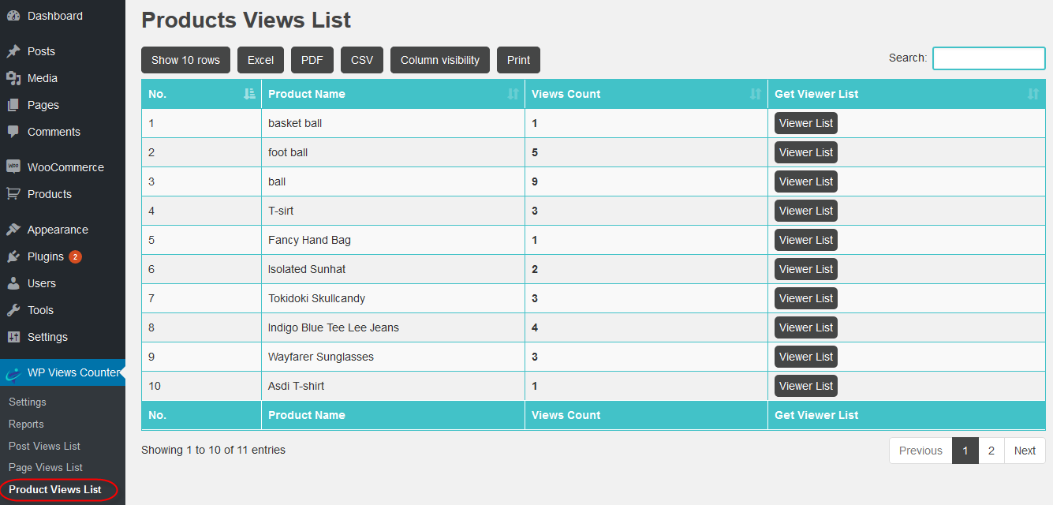Click the Dashboard gauge icon
Viewport: 1053px width, 505px height.
pyautogui.click(x=13, y=16)
